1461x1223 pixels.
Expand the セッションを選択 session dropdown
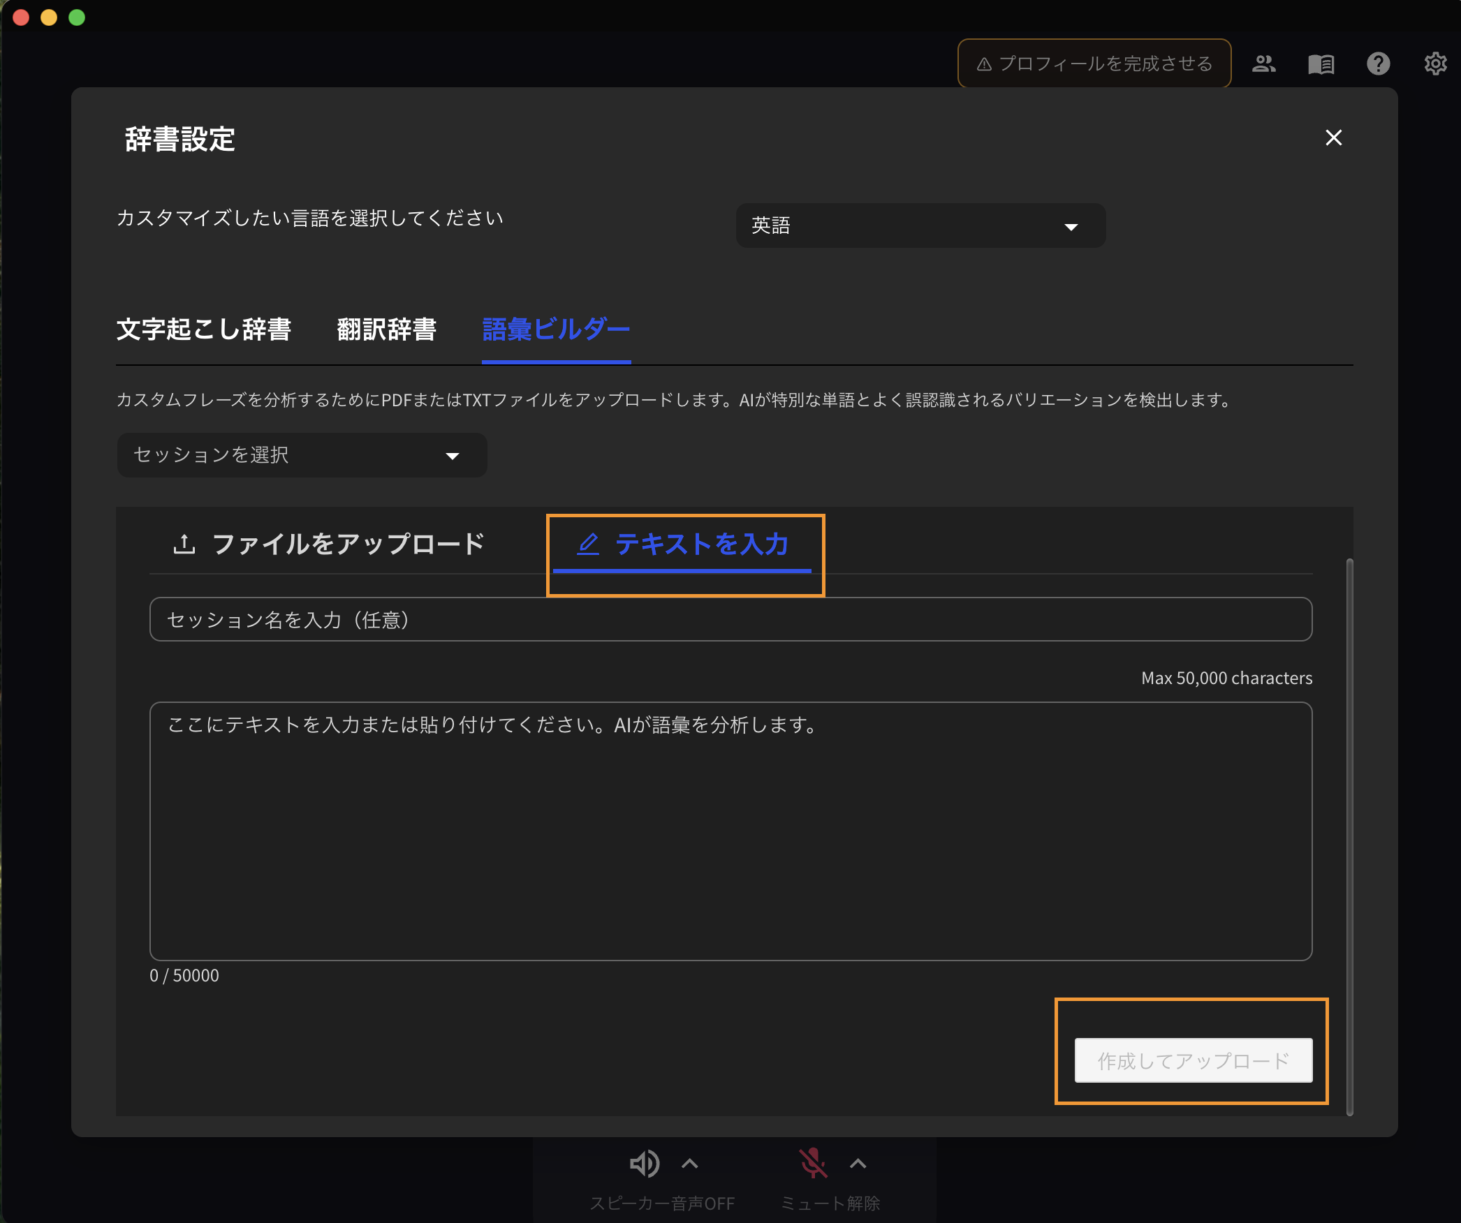coord(302,454)
